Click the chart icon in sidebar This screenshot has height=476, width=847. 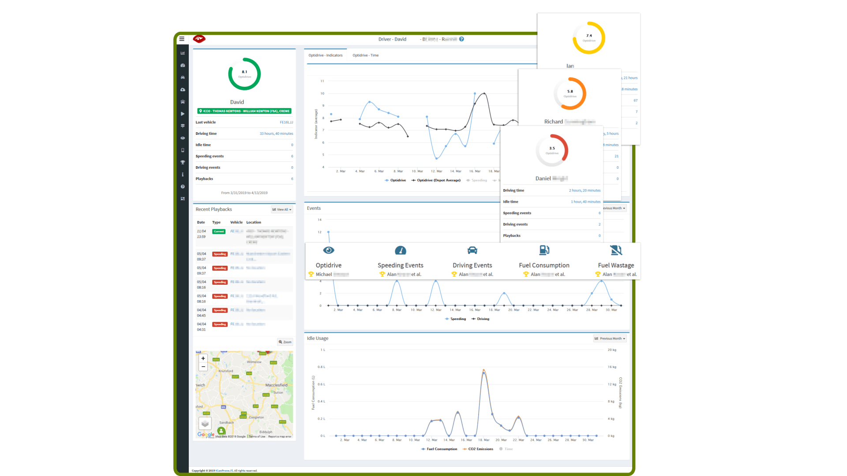click(183, 53)
